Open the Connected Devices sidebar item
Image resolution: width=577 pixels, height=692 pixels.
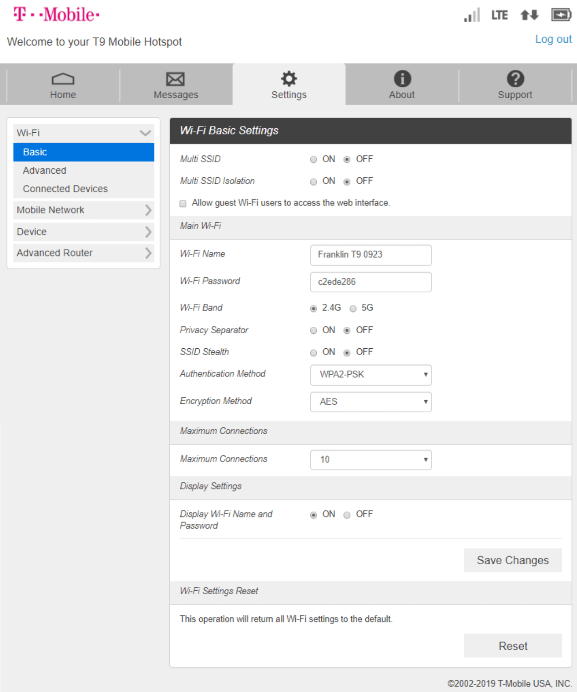tap(66, 189)
